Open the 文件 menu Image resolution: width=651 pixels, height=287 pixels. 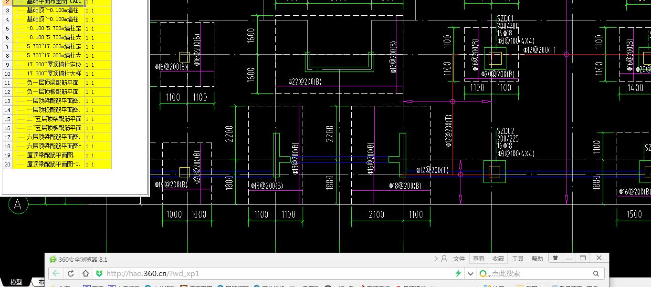[x=459, y=259]
